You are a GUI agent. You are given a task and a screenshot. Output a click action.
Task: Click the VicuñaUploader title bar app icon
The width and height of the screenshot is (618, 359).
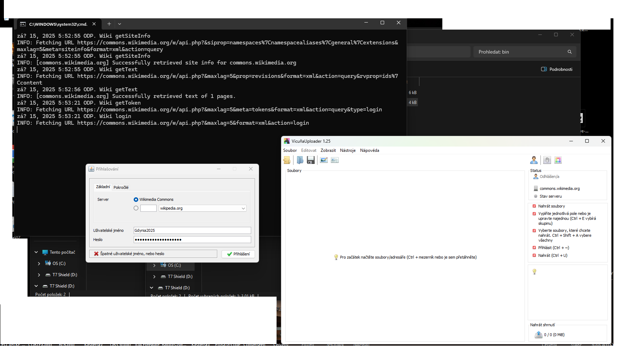click(x=287, y=141)
